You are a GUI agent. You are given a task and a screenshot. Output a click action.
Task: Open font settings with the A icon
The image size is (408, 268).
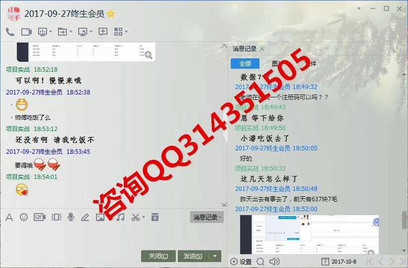9,217
